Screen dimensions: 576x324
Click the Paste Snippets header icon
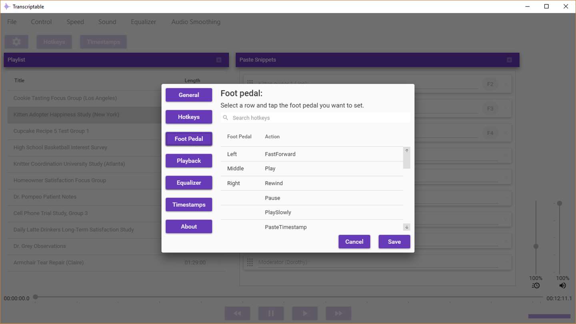point(509,60)
